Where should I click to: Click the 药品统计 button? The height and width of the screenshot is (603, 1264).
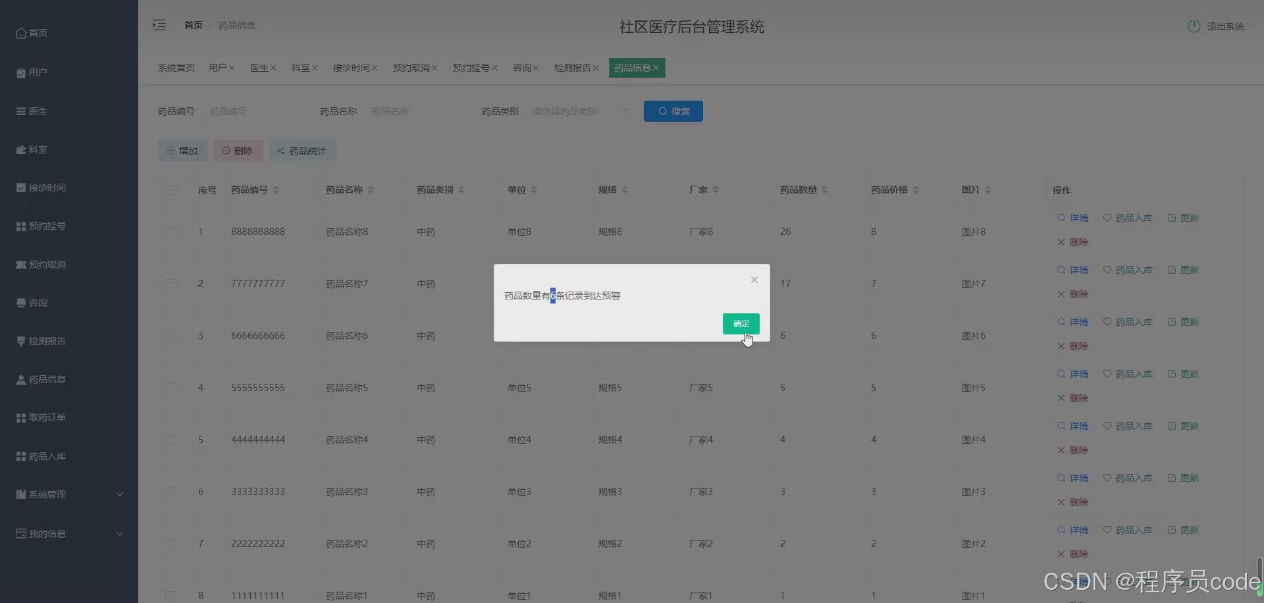click(302, 150)
